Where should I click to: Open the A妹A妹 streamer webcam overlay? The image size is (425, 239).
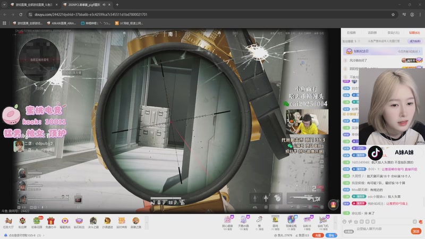392,107
